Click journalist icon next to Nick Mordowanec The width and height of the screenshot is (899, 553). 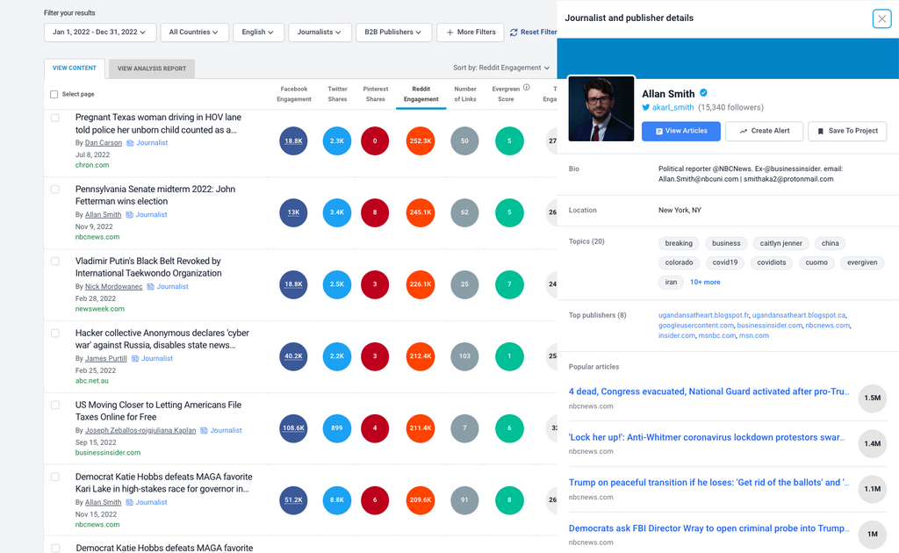[150, 286]
